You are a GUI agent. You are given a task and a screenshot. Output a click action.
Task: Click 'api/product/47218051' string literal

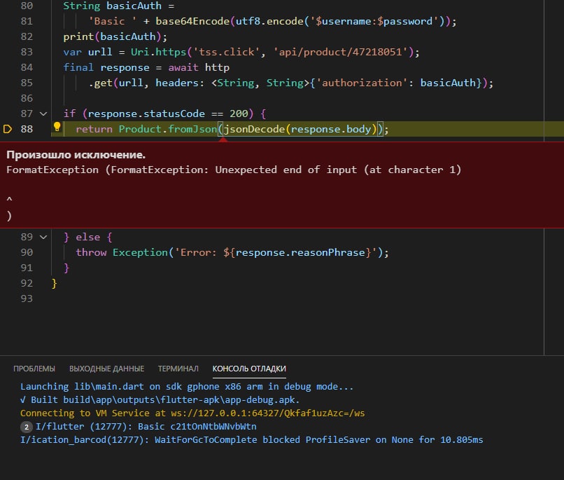[341, 53]
